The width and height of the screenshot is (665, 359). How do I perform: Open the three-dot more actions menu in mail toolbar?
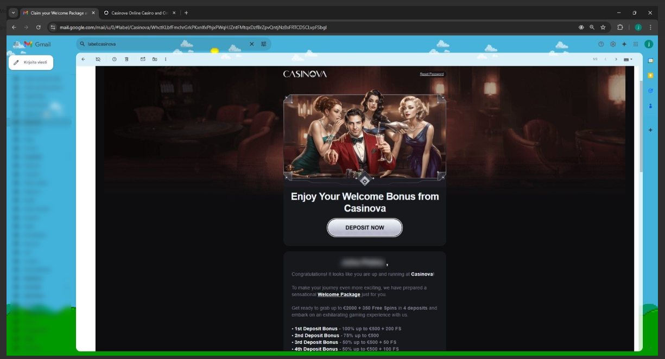[x=166, y=59]
